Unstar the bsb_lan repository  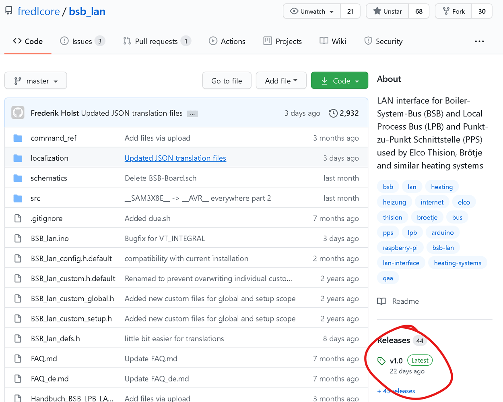click(x=388, y=11)
